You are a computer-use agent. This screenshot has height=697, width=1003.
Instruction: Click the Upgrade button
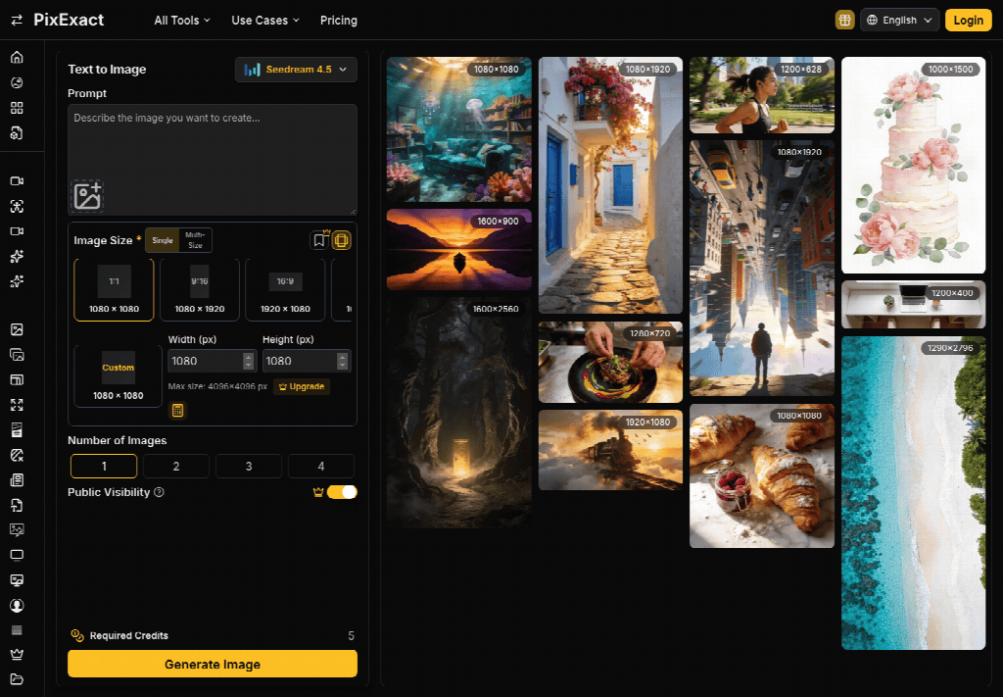point(302,386)
